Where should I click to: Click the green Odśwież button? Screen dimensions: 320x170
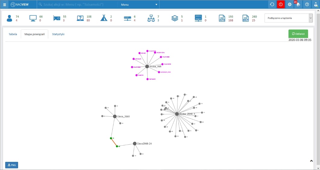(298, 34)
